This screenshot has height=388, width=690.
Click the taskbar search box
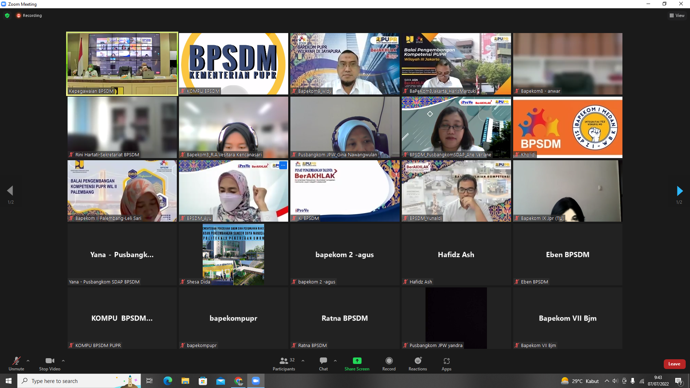78,381
